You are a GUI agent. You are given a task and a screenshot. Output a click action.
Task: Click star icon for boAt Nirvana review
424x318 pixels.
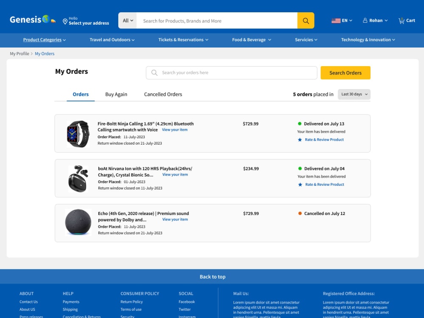pyautogui.click(x=300, y=185)
